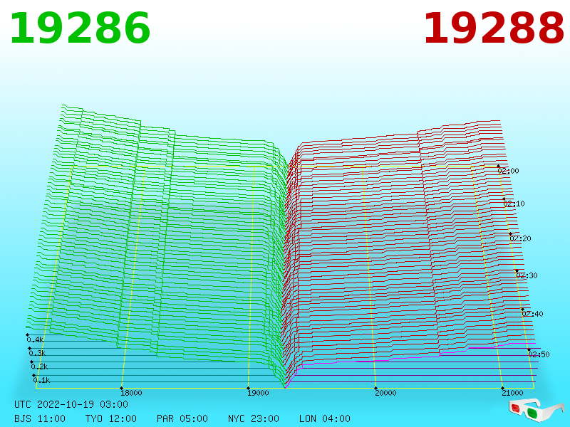
Task: Click the 02:00 time axis marker
Action: tap(509, 171)
